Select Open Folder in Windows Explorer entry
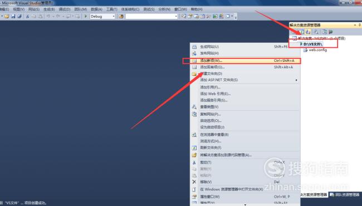 click(x=245, y=189)
